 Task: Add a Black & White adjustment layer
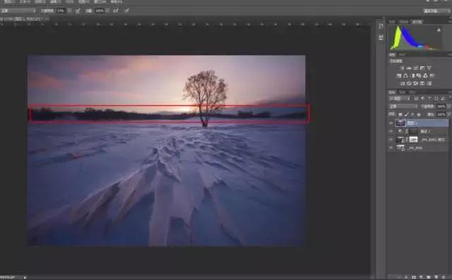click(413, 75)
